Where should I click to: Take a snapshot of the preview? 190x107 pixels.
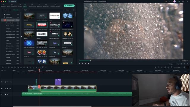(181, 64)
